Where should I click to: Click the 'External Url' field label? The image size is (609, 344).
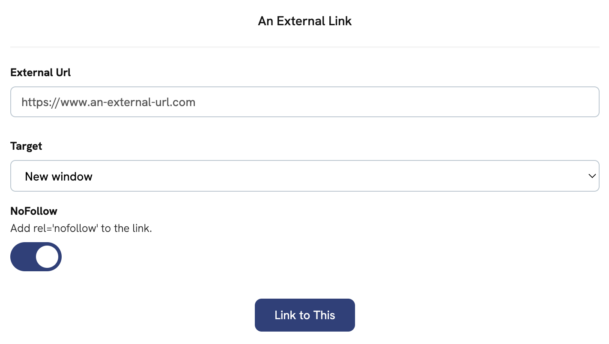tap(41, 73)
